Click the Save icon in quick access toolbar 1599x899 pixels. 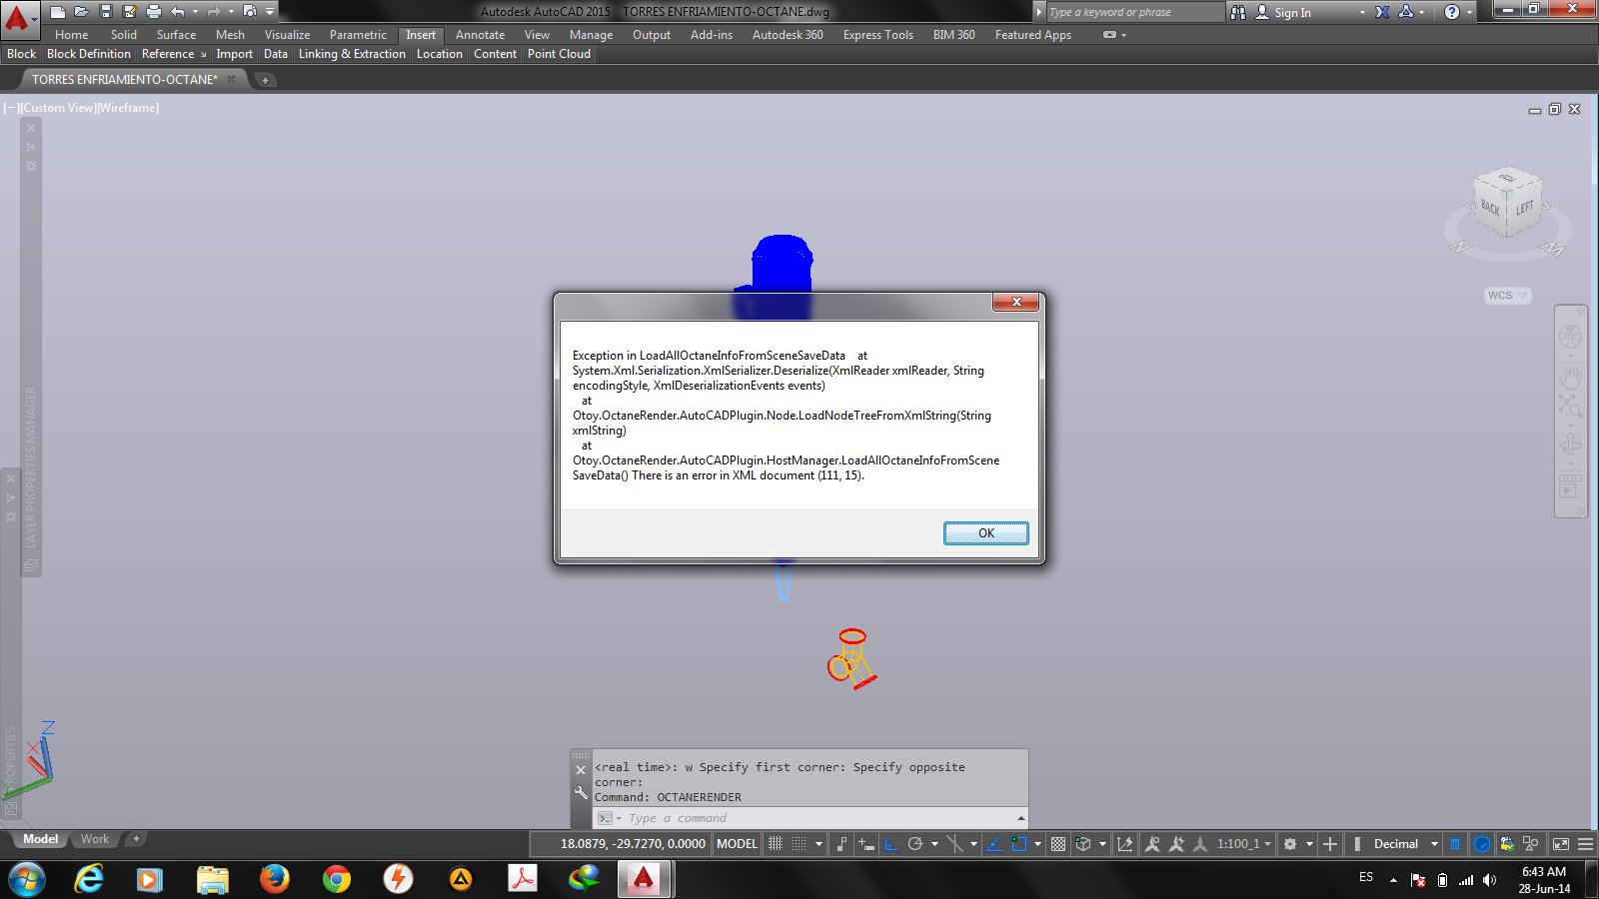click(x=106, y=12)
